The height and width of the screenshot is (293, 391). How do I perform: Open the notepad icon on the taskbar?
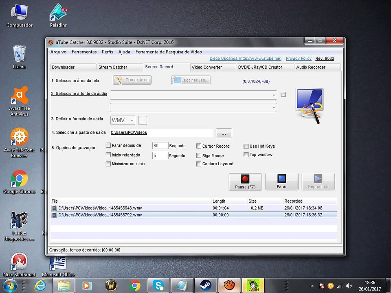pyautogui.click(x=182, y=286)
